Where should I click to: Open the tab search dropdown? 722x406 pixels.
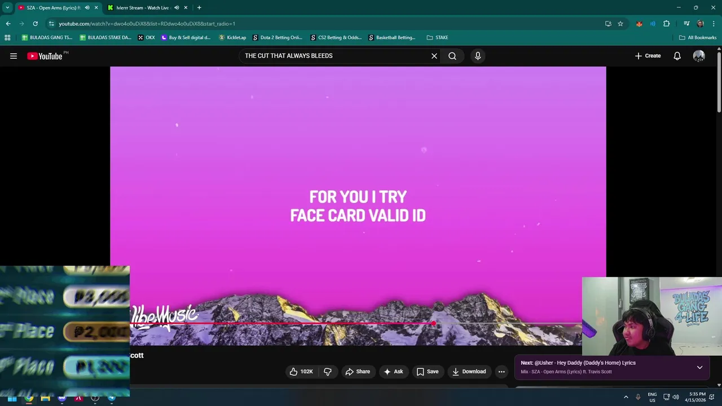pos(7,7)
